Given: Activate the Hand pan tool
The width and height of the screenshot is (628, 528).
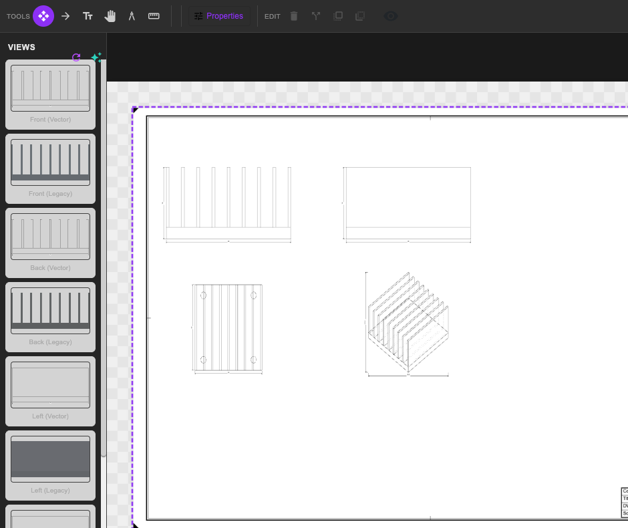Looking at the screenshot, I should coord(110,16).
